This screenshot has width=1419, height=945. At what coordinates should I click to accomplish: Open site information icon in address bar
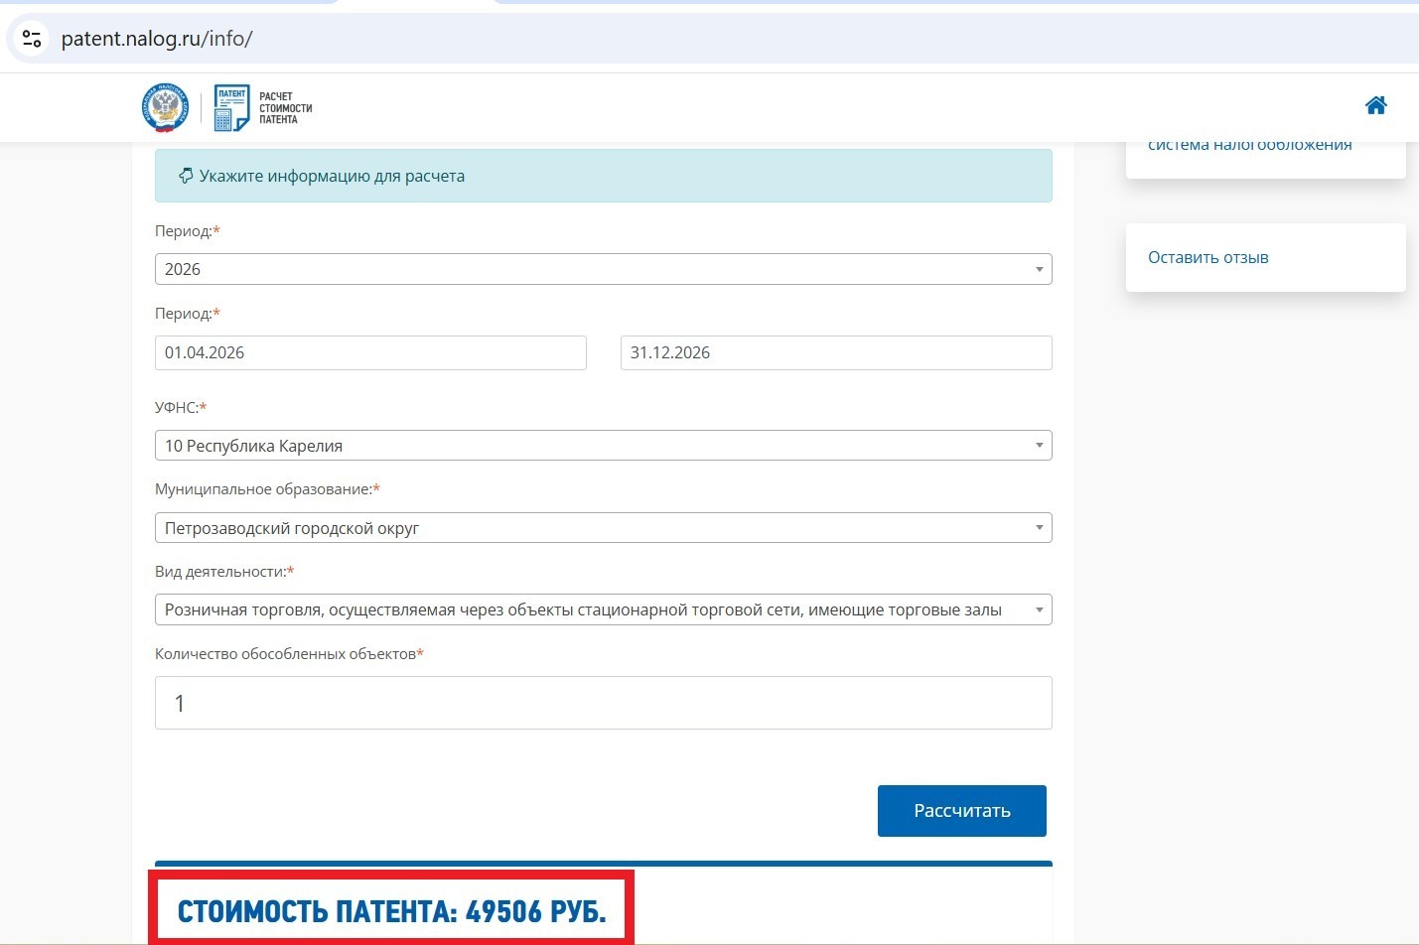pyautogui.click(x=32, y=39)
